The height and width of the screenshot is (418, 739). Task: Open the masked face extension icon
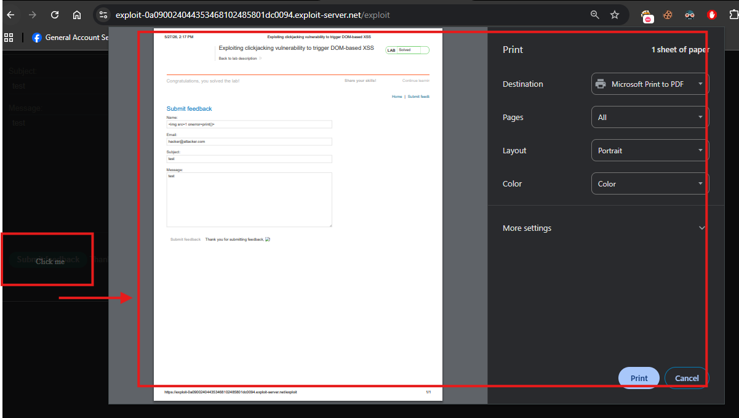click(x=690, y=15)
